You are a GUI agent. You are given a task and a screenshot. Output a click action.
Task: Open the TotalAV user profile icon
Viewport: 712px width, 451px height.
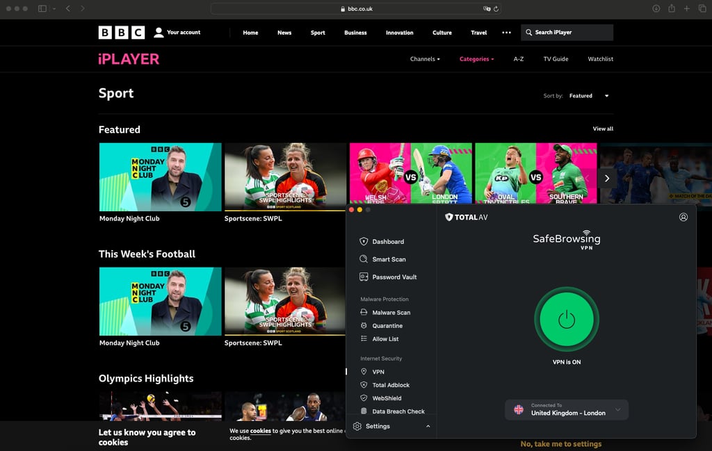(x=683, y=217)
